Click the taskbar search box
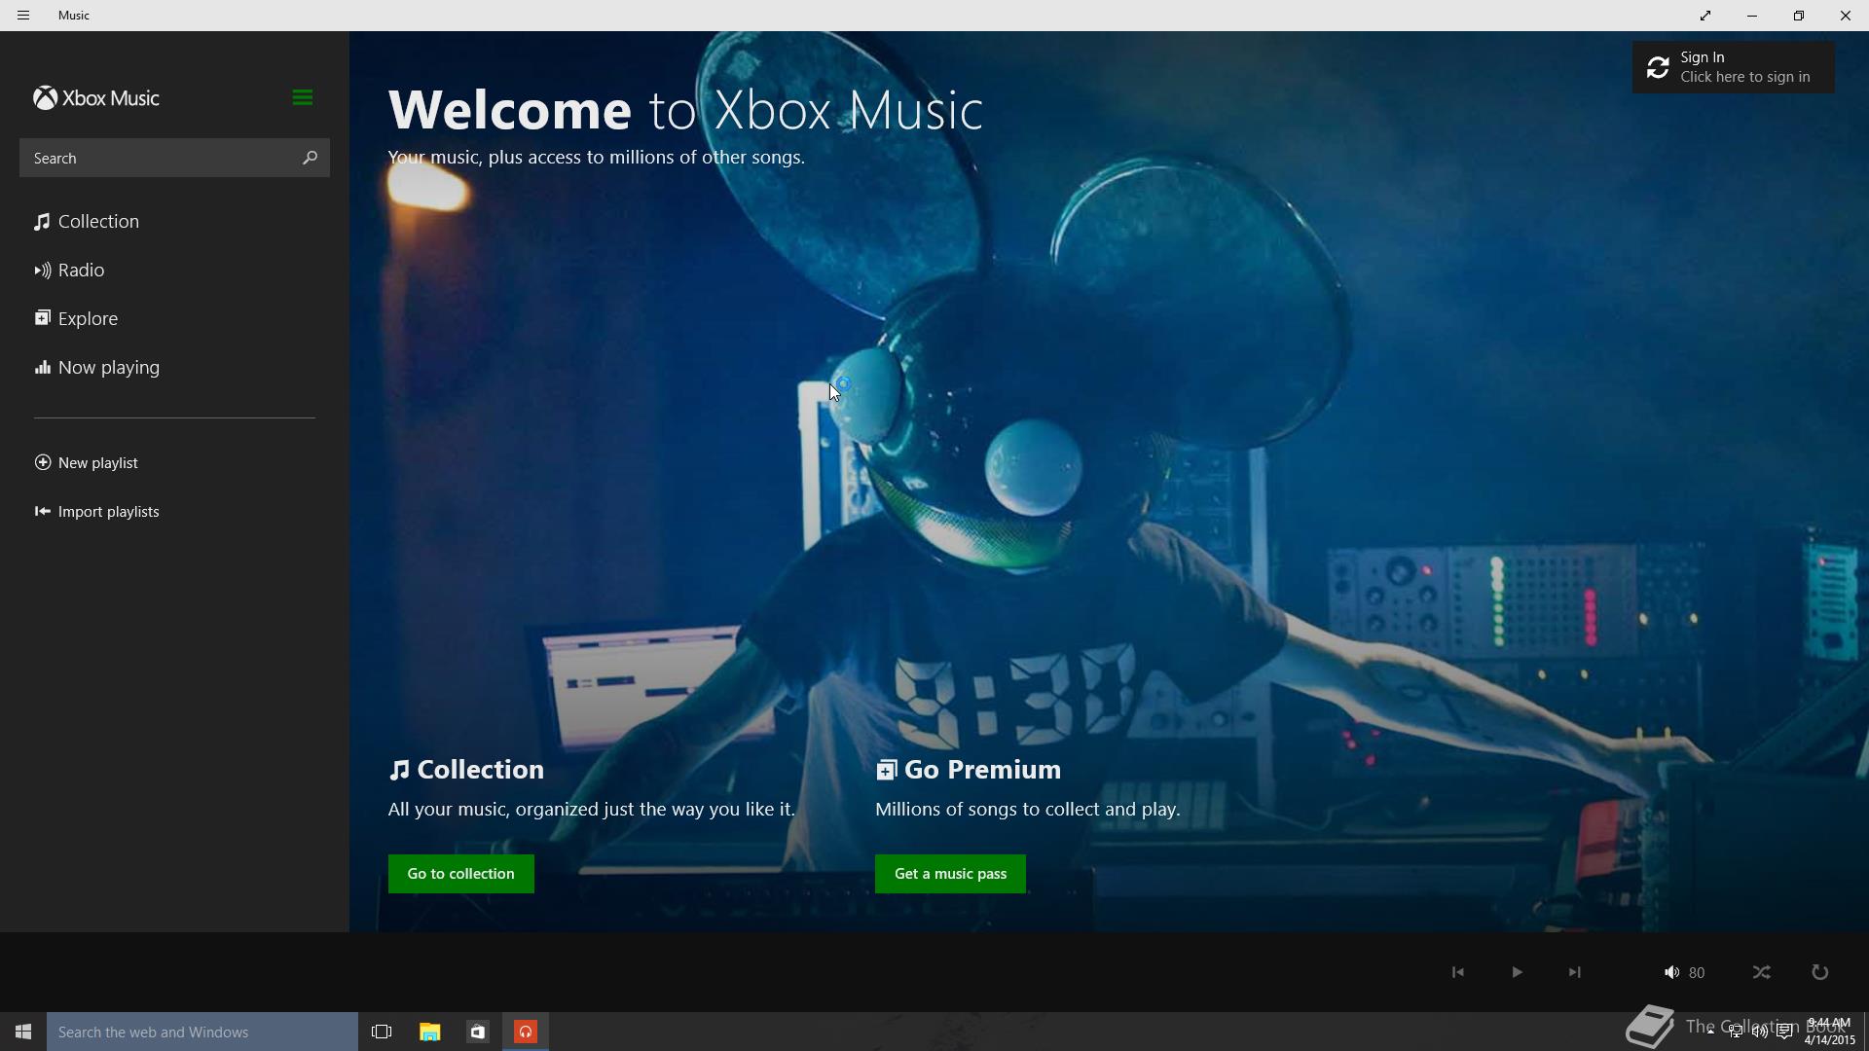This screenshot has width=1869, height=1051. click(202, 1032)
